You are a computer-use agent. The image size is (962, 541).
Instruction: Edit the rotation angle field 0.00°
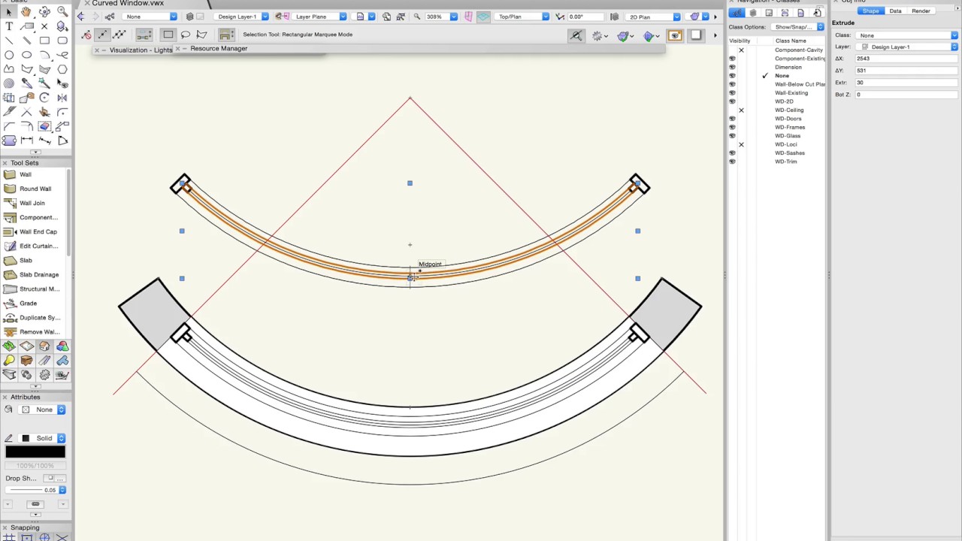point(587,17)
